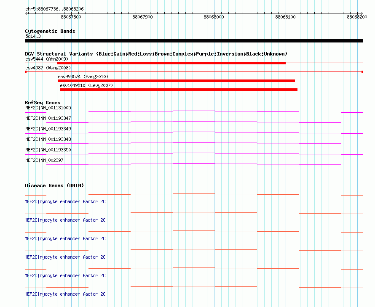Click the black 5q14.3 cytogenetic band bar
Image resolution: width=375 pixels, height=307 pixels.
tap(194, 41)
